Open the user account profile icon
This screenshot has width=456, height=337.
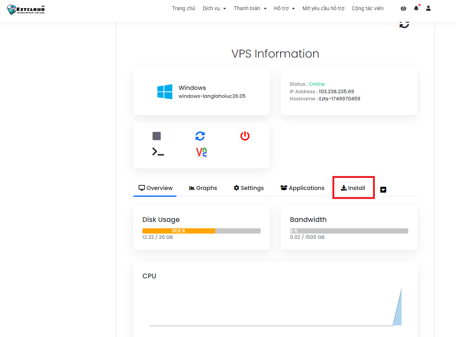pyautogui.click(x=428, y=8)
